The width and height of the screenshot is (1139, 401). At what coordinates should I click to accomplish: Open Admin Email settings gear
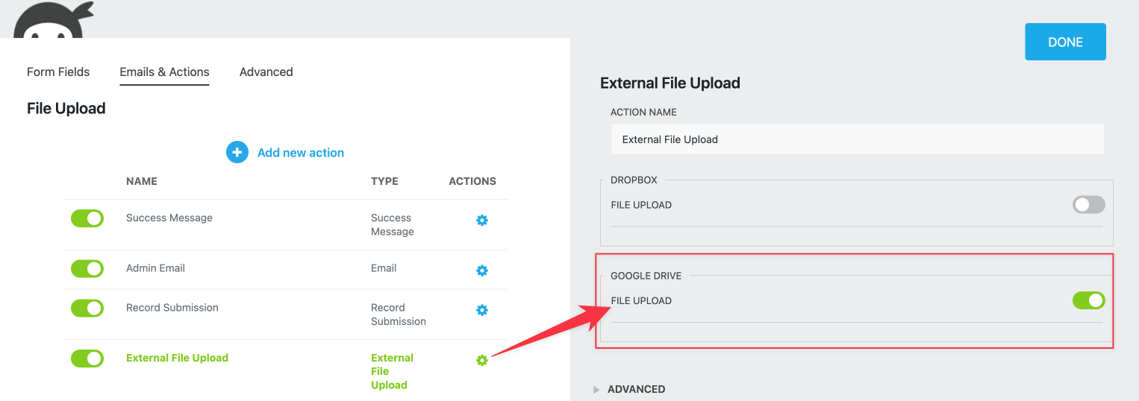pyautogui.click(x=482, y=271)
